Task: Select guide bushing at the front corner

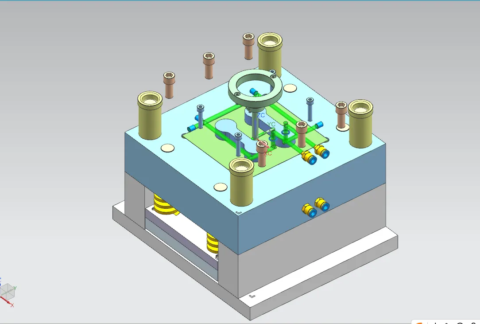Action: 241,182
